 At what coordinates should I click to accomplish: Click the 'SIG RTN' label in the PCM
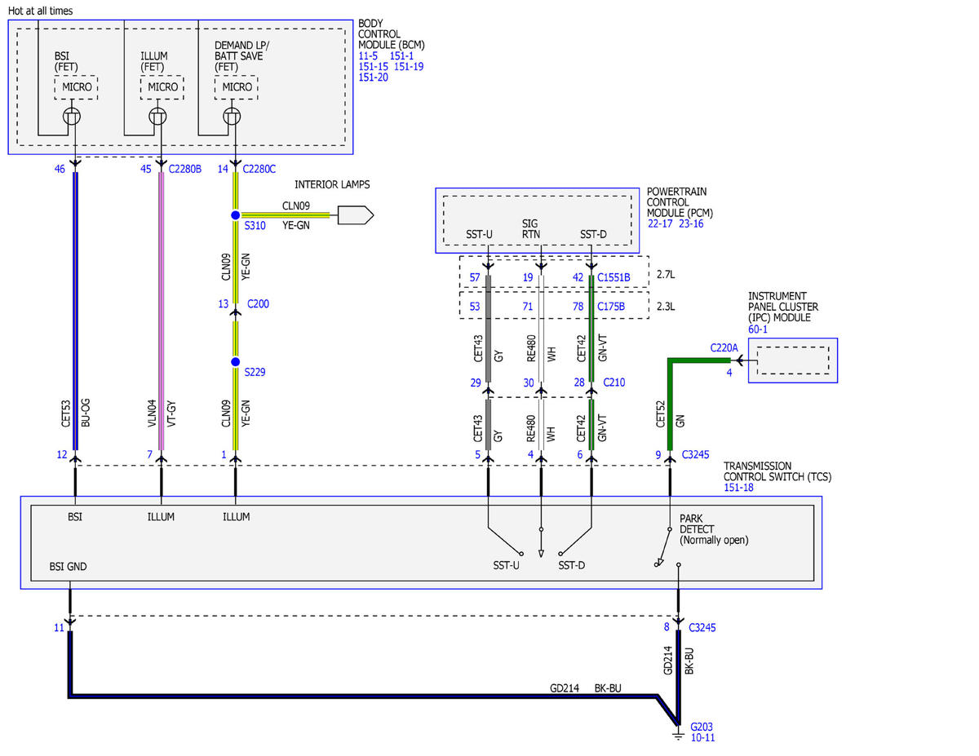tap(530, 229)
